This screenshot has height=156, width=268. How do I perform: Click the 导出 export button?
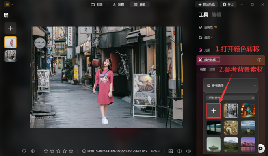point(228,4)
